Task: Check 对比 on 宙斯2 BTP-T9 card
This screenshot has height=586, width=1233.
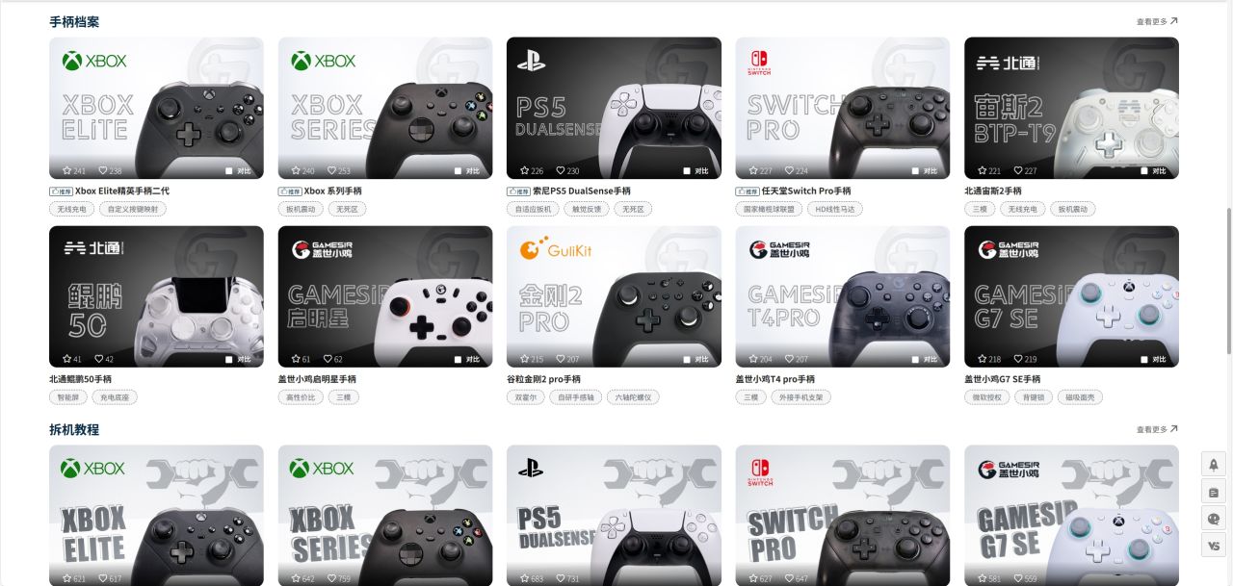Action: (x=1144, y=171)
